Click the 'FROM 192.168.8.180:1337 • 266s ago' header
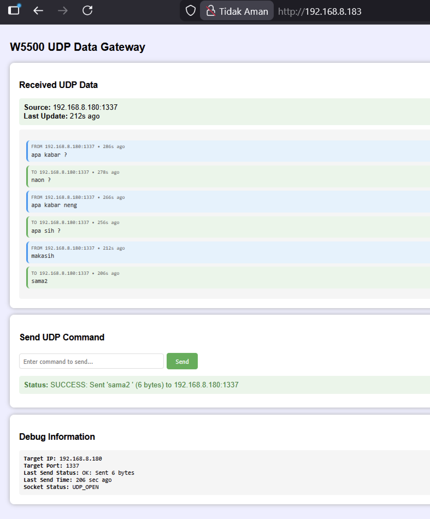The width and height of the screenshot is (430, 519). click(78, 197)
